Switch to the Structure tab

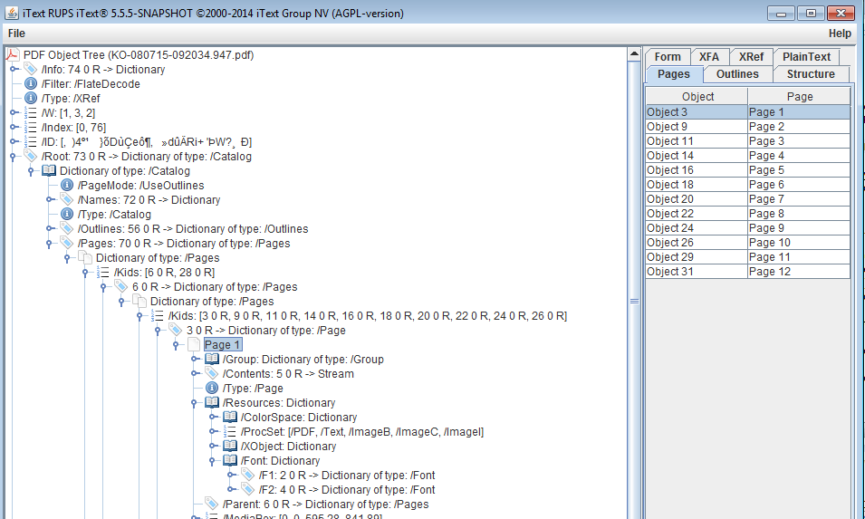coord(811,74)
